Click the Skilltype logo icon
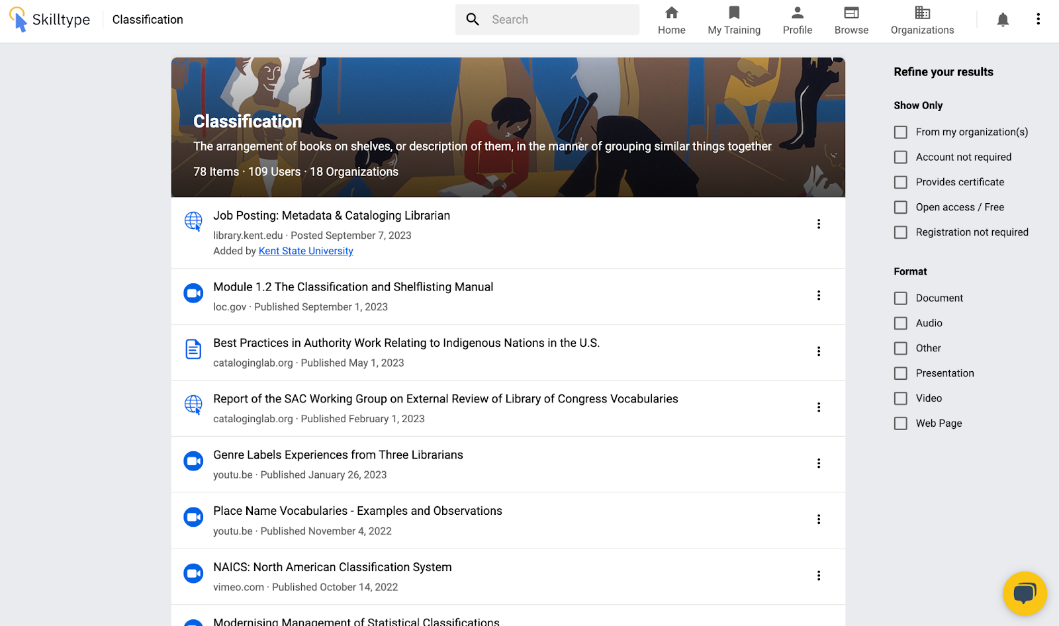The height and width of the screenshot is (626, 1059). (19, 19)
